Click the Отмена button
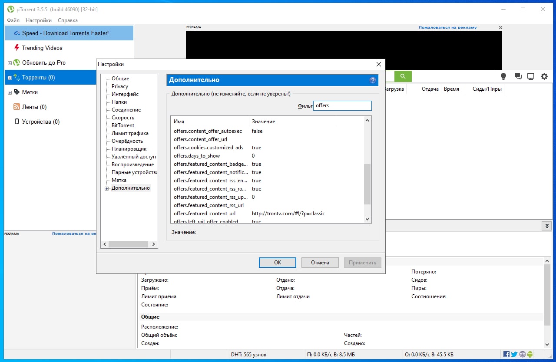This screenshot has height=362, width=556. click(x=320, y=263)
